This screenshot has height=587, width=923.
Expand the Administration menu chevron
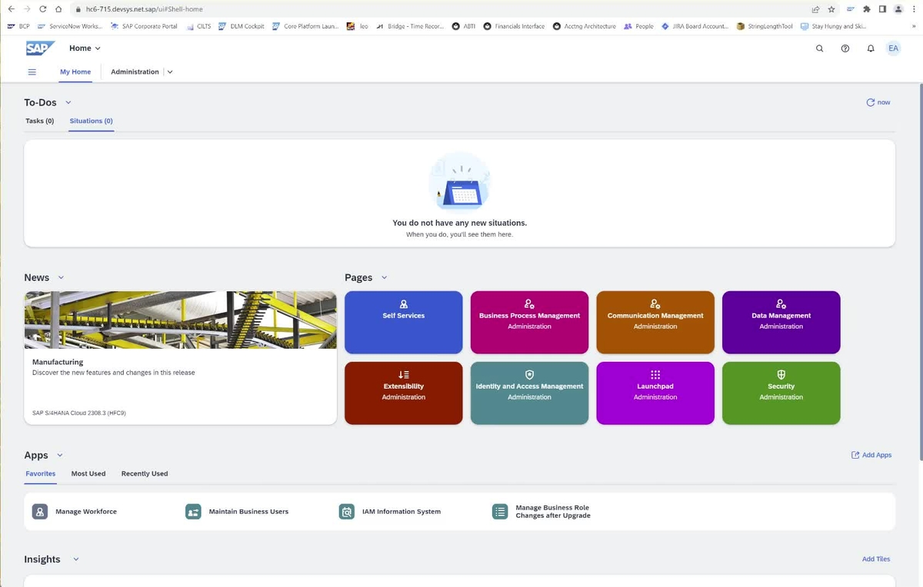tap(170, 72)
